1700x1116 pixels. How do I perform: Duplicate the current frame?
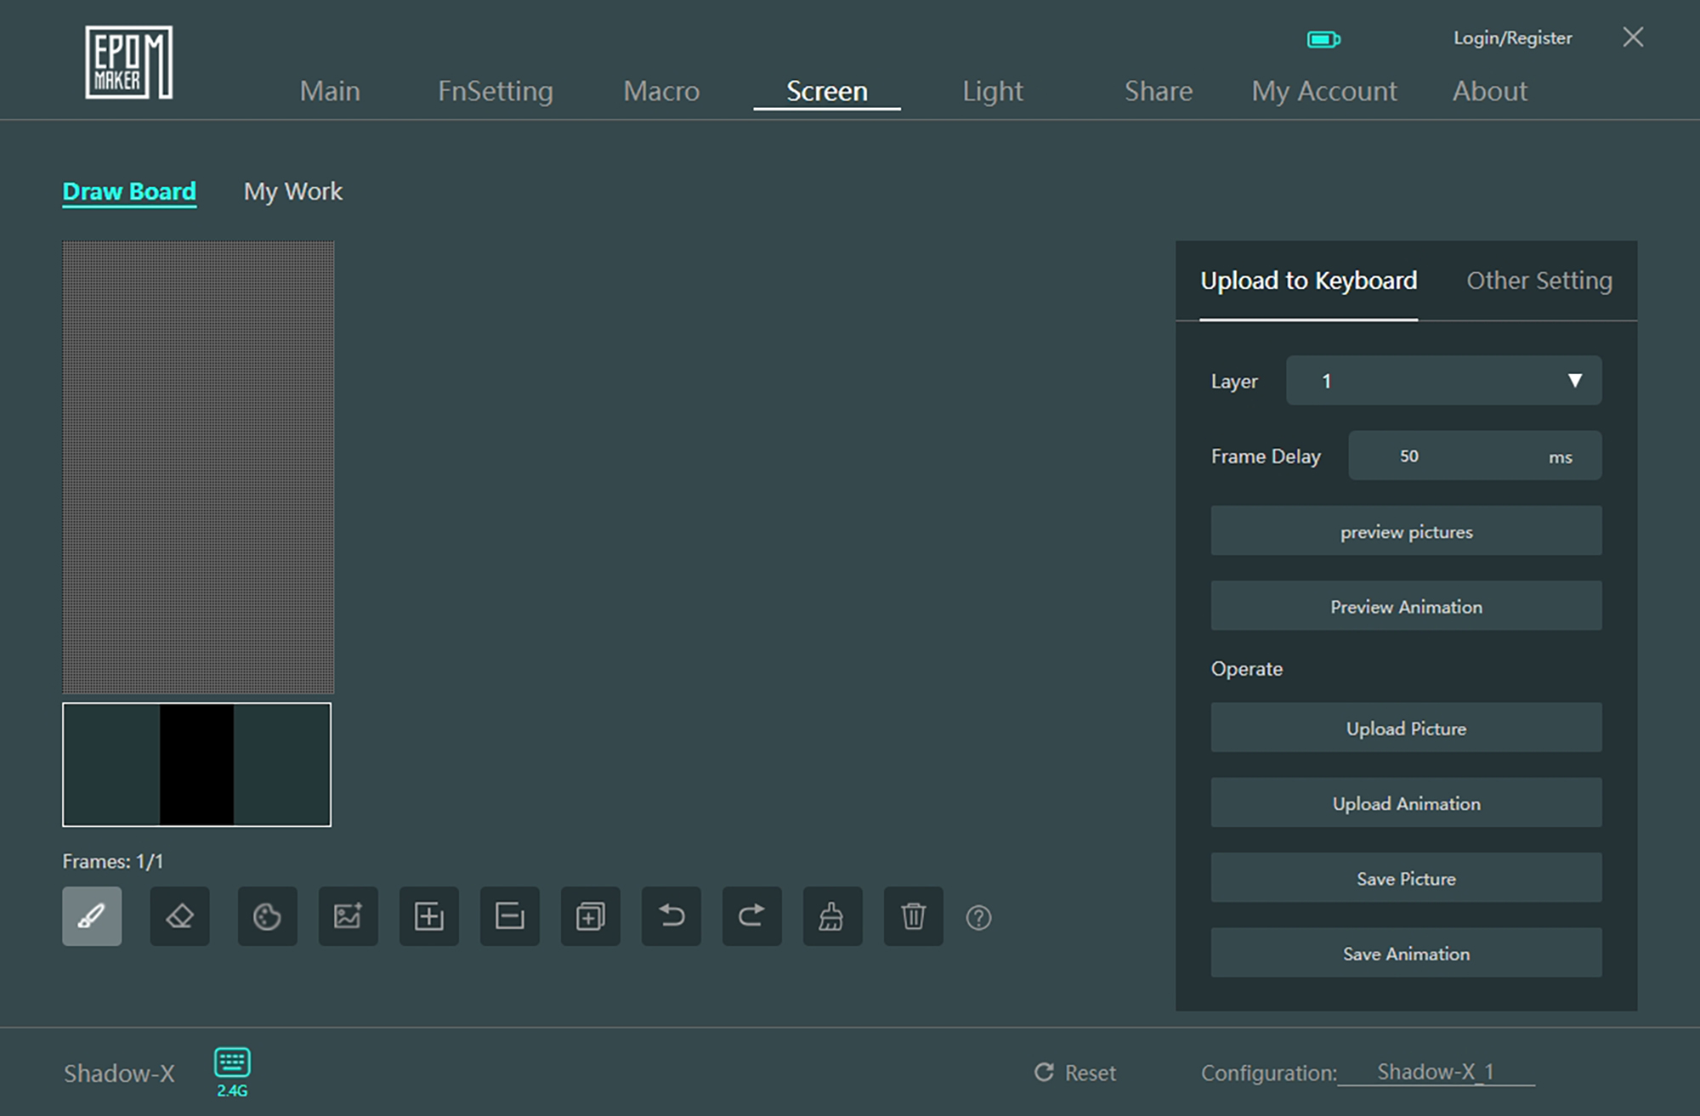[590, 916]
